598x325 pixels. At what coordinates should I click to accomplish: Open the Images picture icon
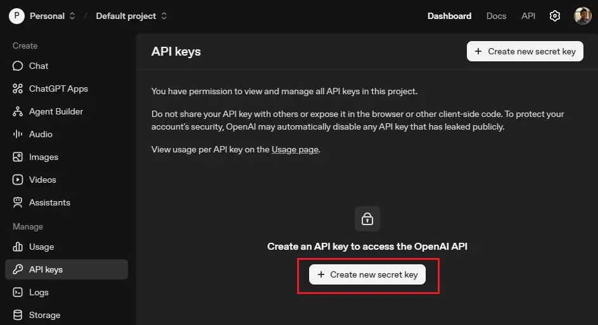click(18, 157)
